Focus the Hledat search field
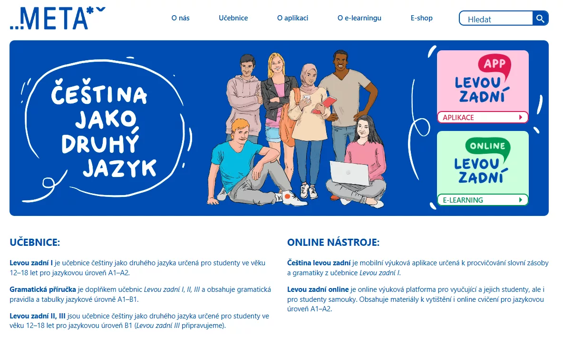Viewport: 563px width, 345px height. tap(496, 19)
